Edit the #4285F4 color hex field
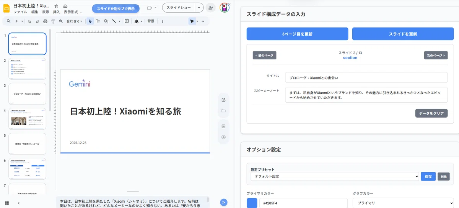 coord(303,203)
